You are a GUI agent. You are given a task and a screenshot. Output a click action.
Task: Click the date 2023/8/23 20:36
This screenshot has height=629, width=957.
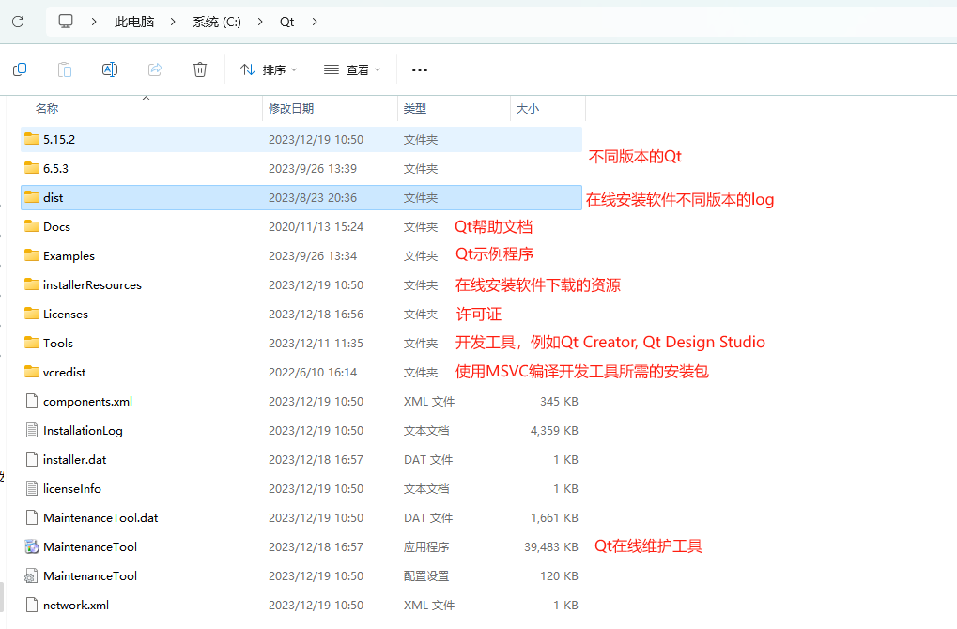point(313,198)
